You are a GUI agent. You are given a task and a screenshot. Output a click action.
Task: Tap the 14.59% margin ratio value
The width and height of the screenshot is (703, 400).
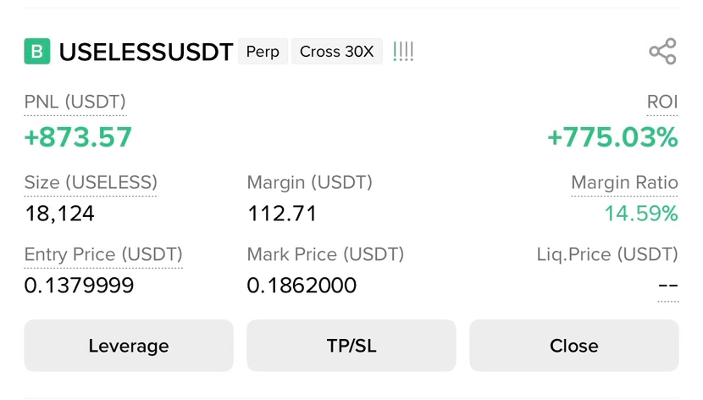click(641, 214)
